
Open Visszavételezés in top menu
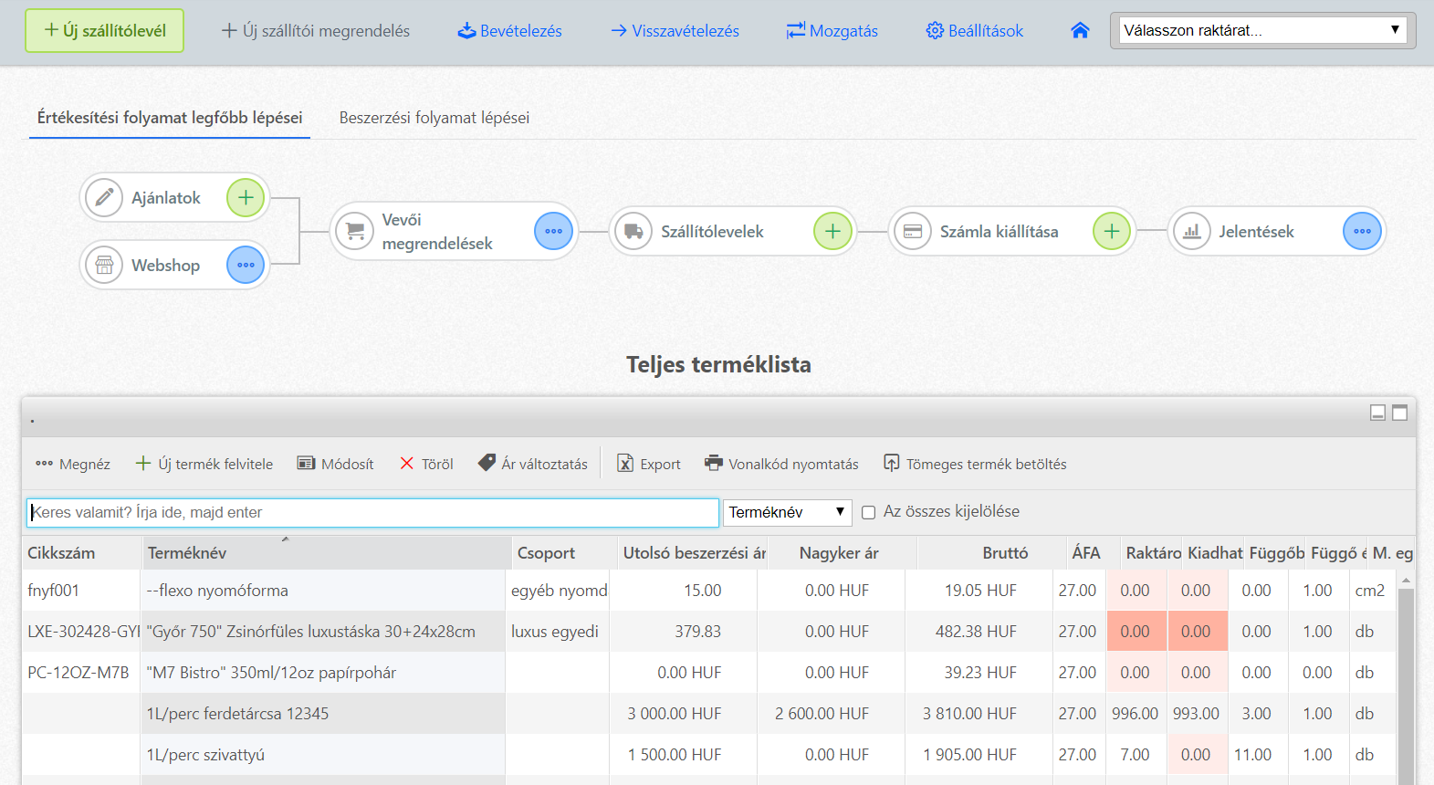[x=675, y=31]
